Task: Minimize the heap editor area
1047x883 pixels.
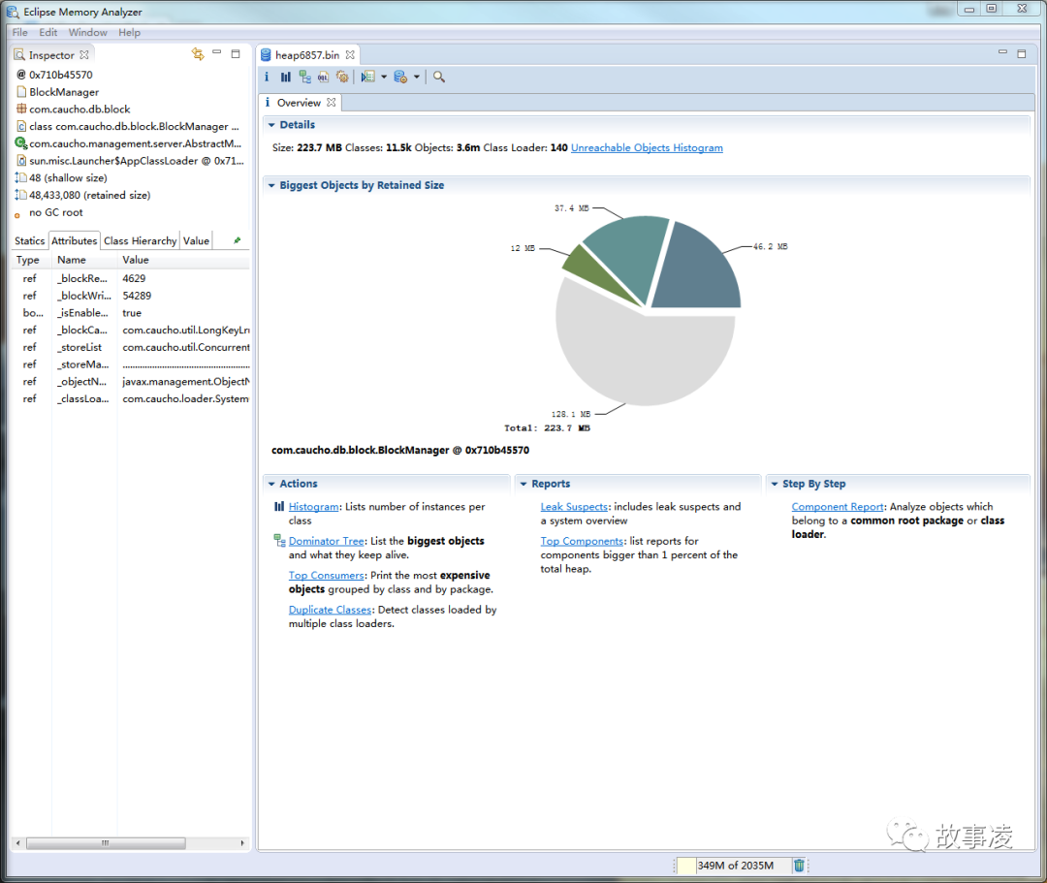Action: [1002, 52]
